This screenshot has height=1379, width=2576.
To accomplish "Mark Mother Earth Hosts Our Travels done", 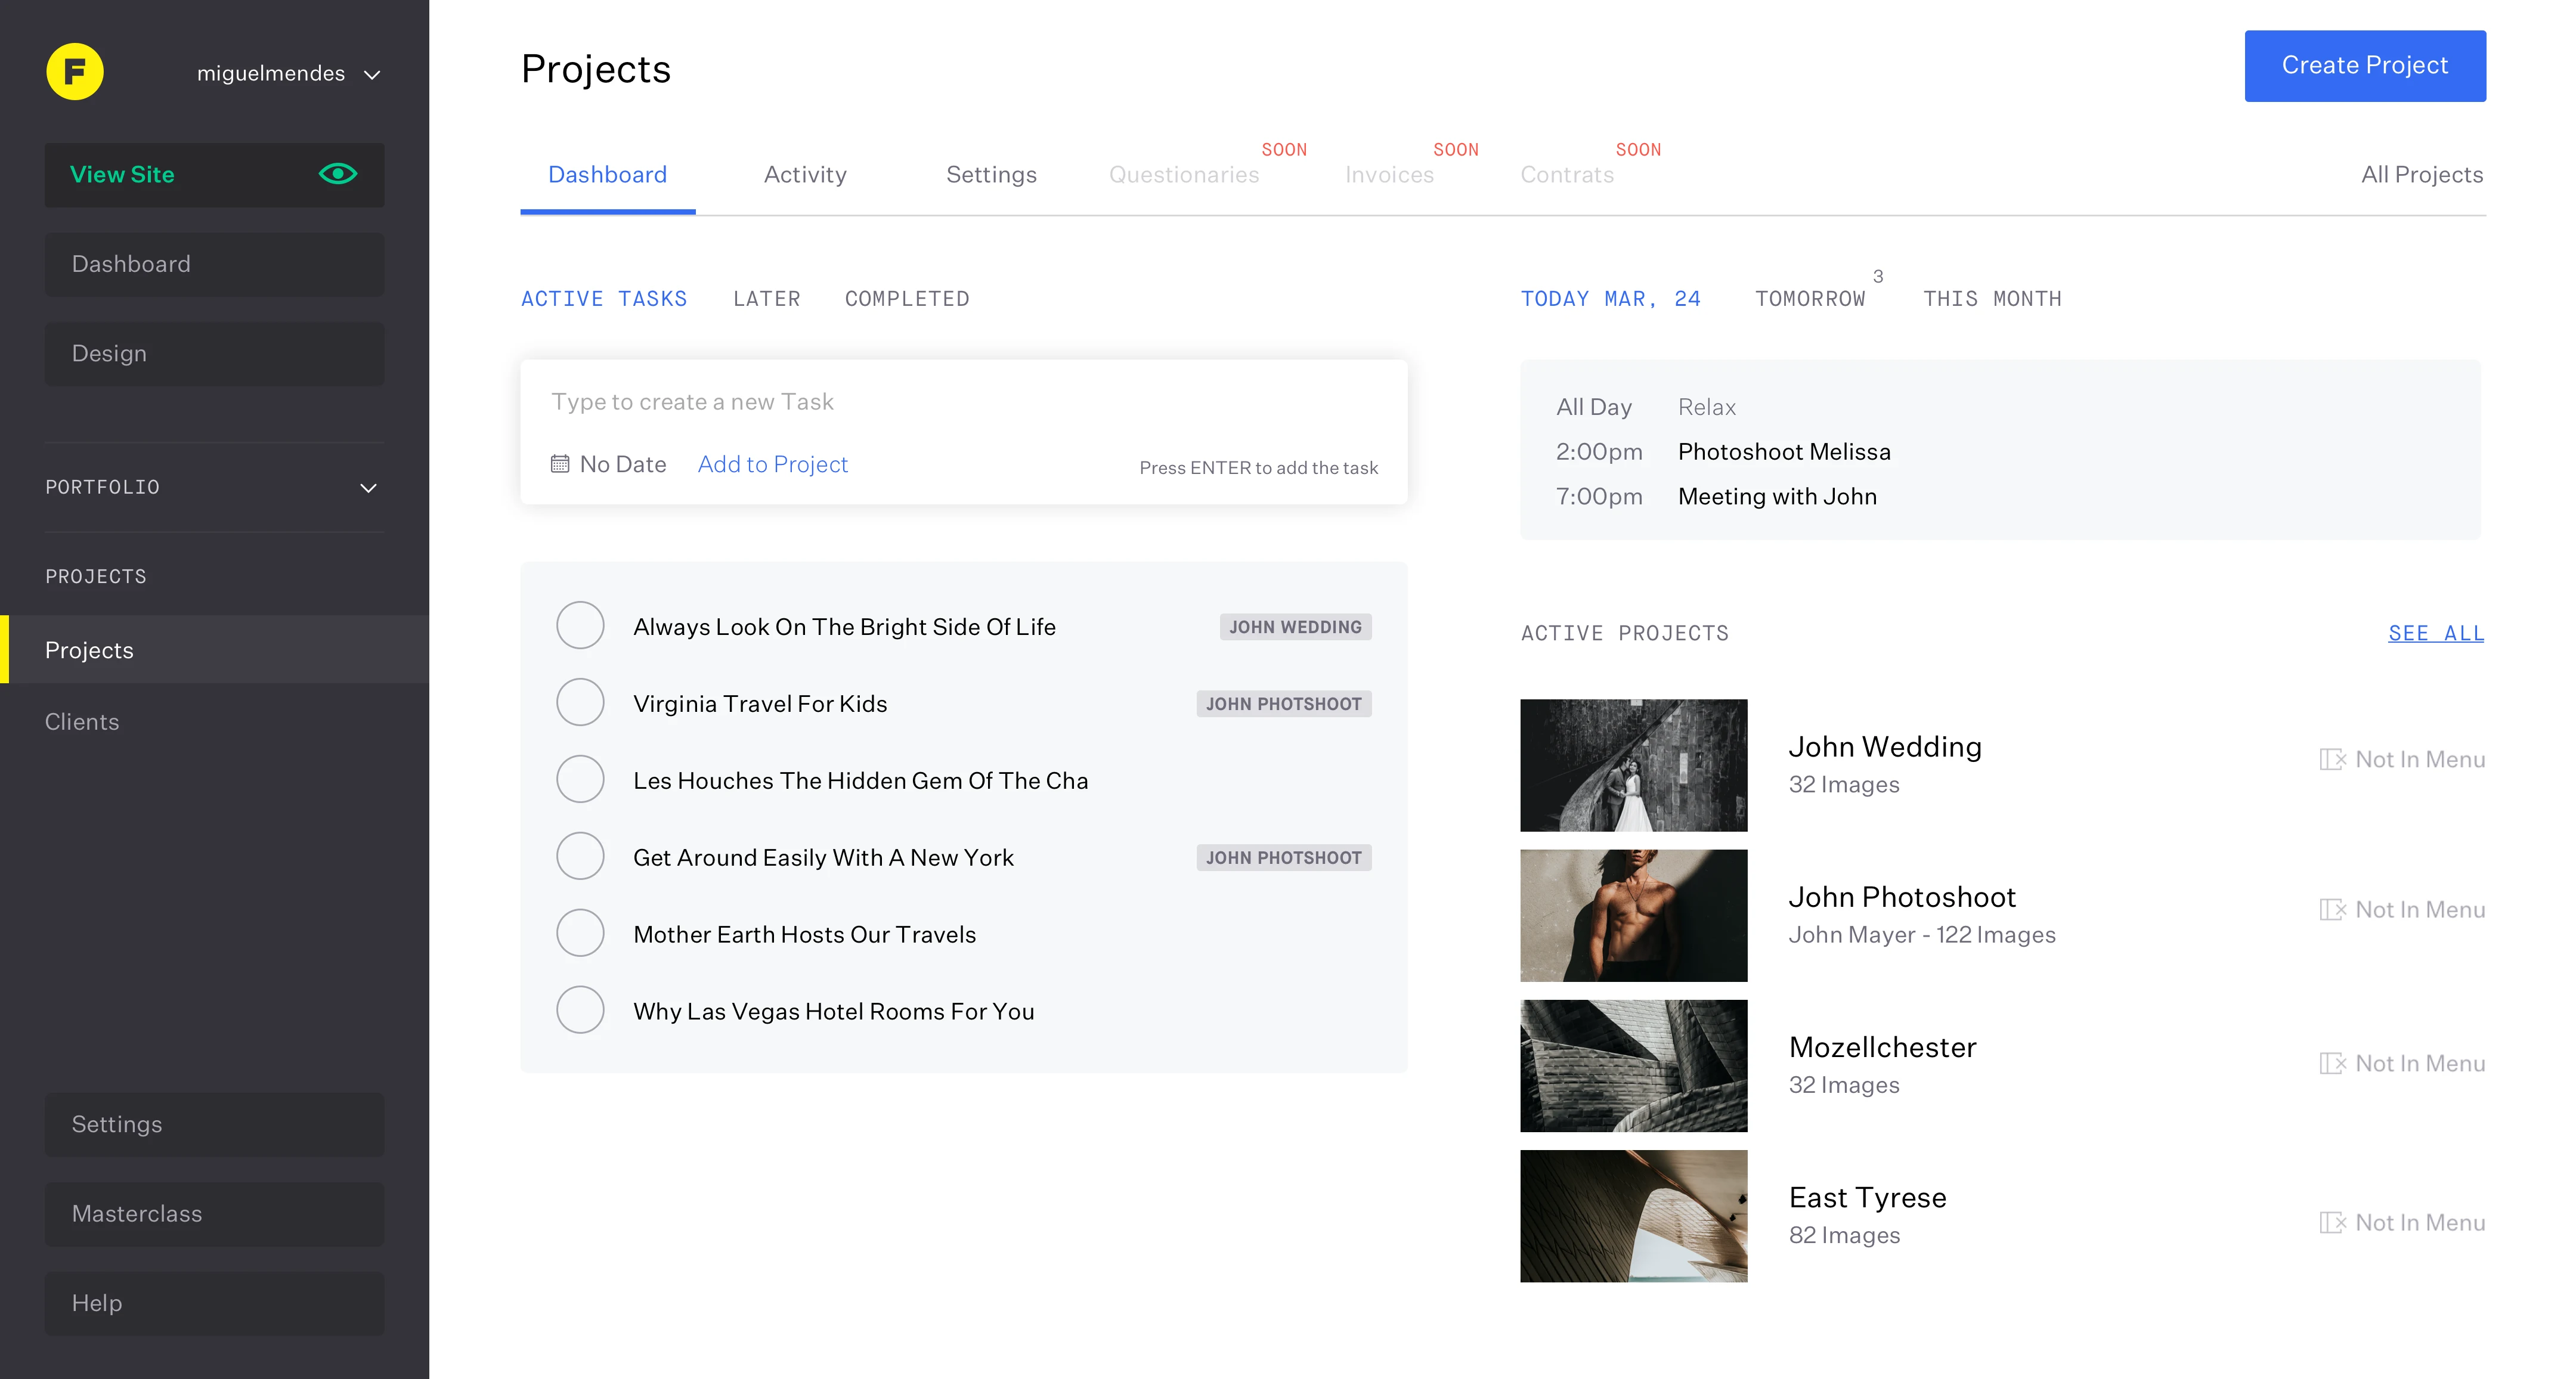I will [580, 934].
